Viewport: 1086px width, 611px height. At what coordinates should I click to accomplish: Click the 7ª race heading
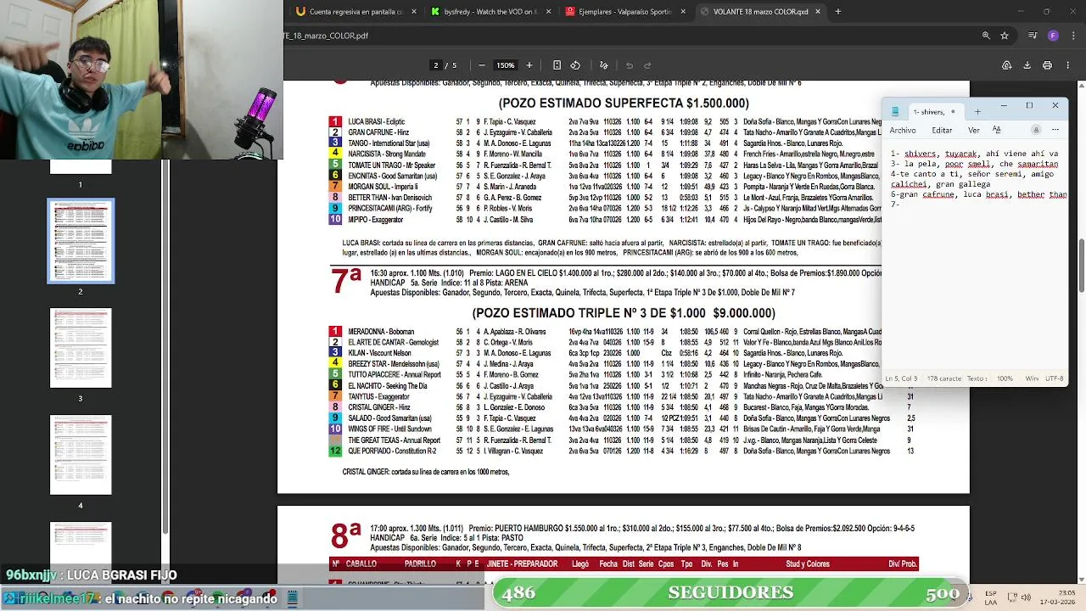pos(346,281)
